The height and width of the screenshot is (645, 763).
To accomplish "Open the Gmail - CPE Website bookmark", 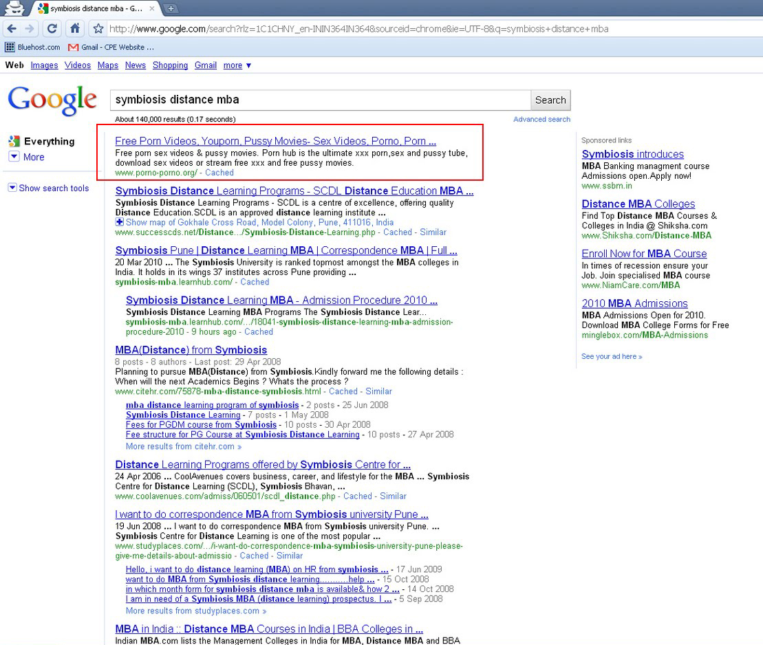I will [x=111, y=47].
